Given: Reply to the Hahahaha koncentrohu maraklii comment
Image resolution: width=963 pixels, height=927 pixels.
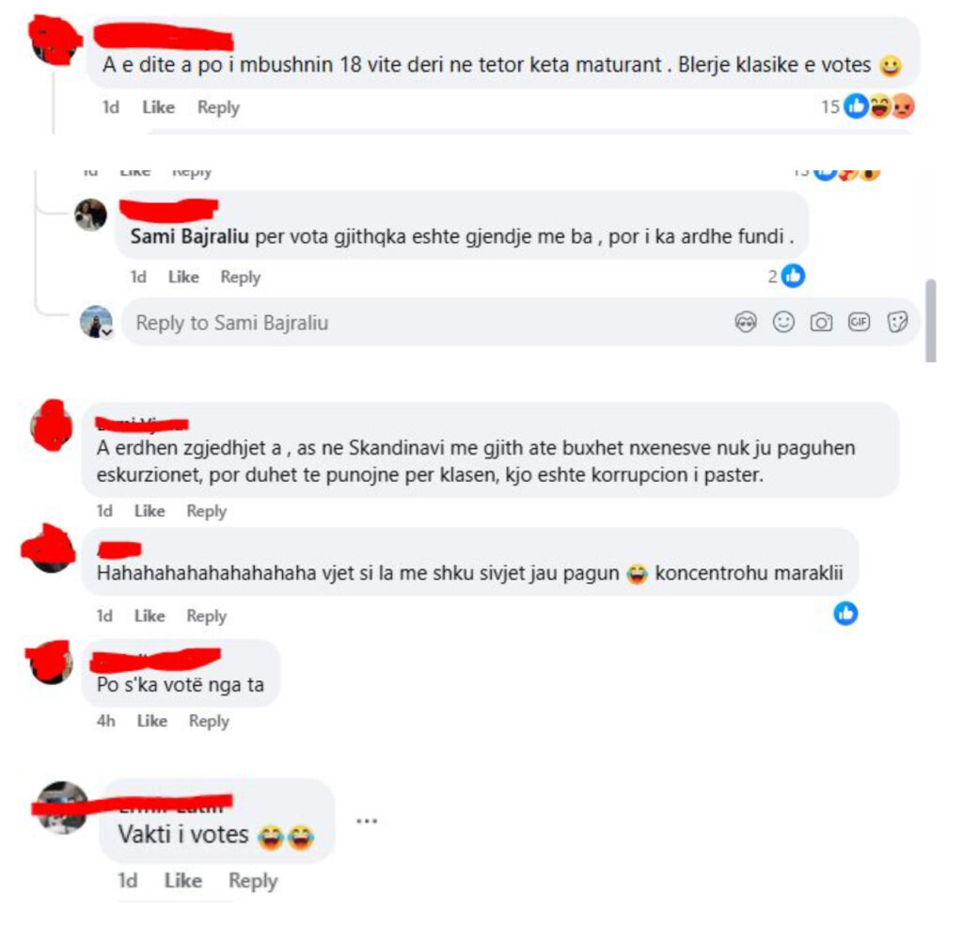Looking at the screenshot, I should tap(206, 615).
